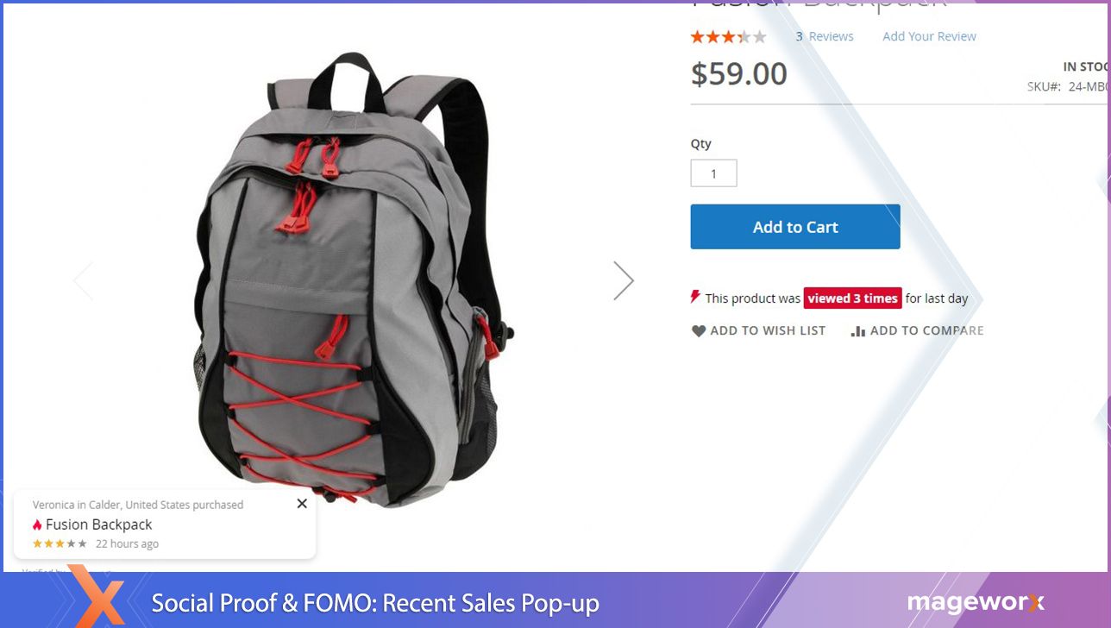This screenshot has width=1111, height=628.
Task: Open Fusion Backpack in the pop-up
Action: 98,524
